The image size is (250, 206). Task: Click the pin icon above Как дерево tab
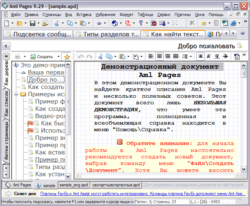coord(6,56)
